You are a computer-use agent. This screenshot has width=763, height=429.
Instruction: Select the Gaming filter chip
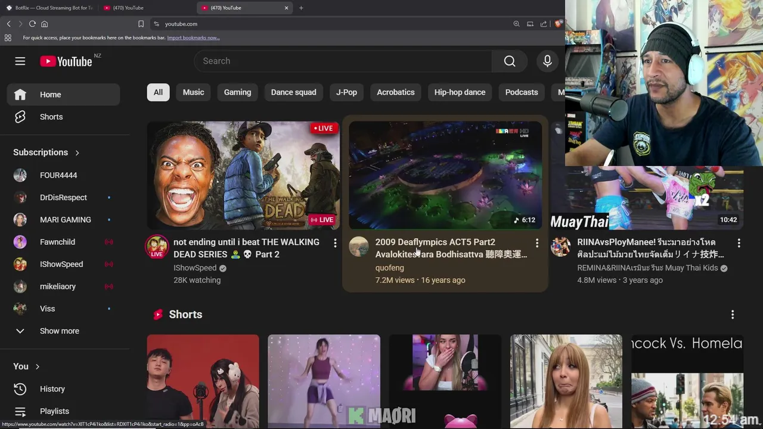click(237, 92)
